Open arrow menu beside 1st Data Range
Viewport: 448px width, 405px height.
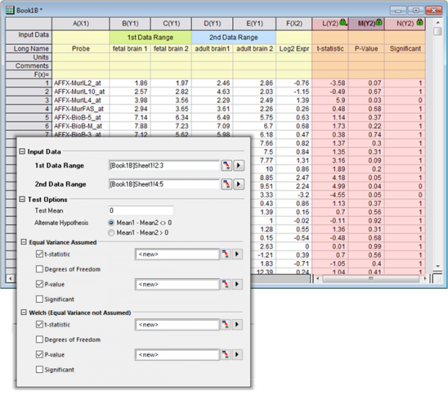click(239, 166)
